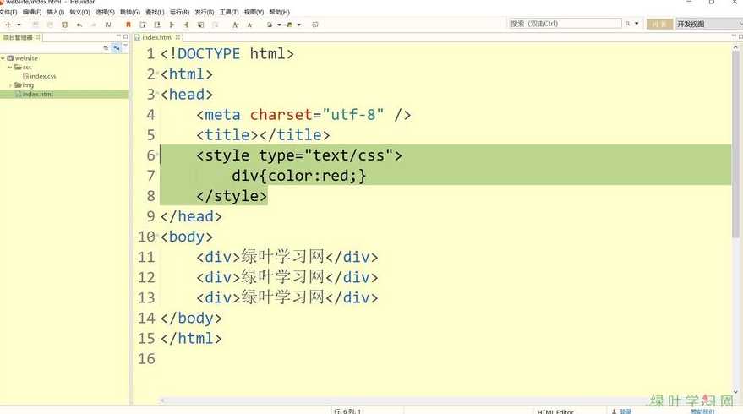Select the website project in the tree
The image size is (743, 414).
(22, 58)
